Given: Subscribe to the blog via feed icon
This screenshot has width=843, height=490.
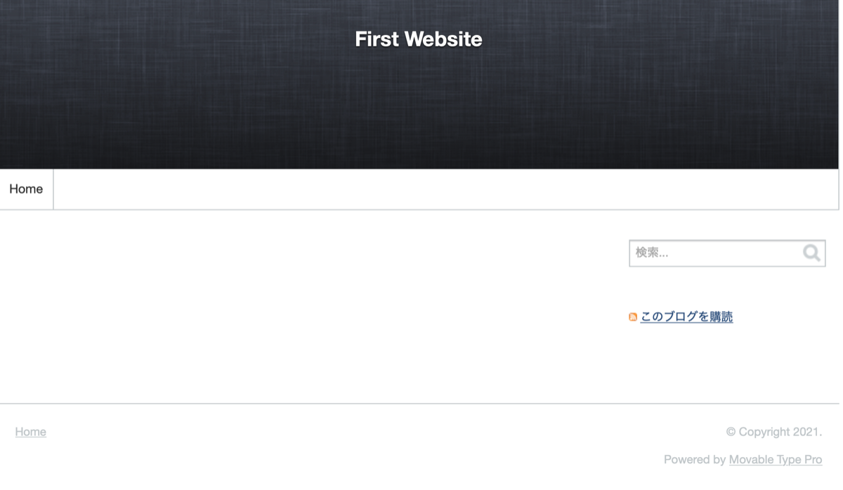Looking at the screenshot, I should point(633,317).
